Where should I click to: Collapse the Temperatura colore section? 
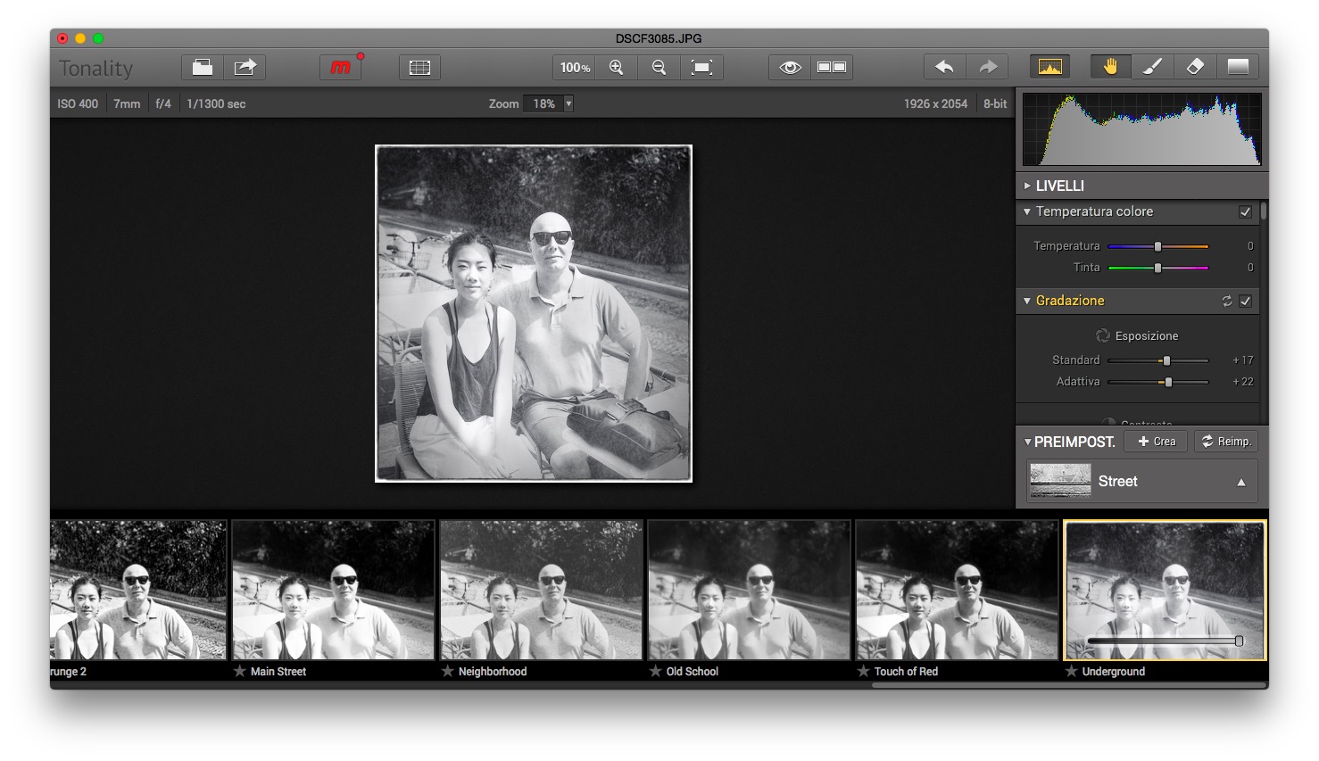click(1027, 212)
